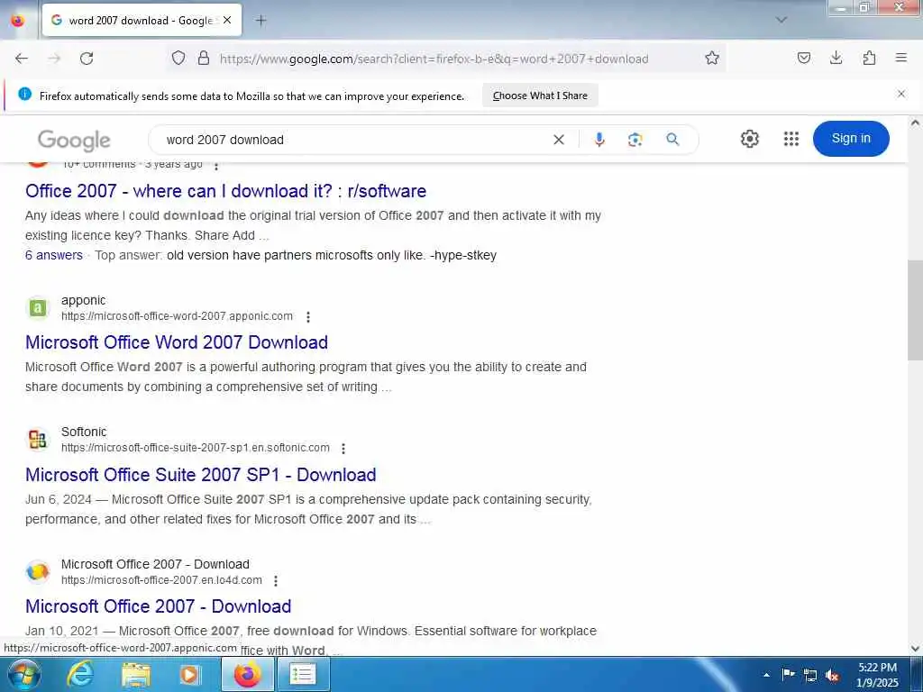The height and width of the screenshot is (692, 923).
Task: Open the Firefox hamburger application menu
Action: pyautogui.click(x=901, y=58)
